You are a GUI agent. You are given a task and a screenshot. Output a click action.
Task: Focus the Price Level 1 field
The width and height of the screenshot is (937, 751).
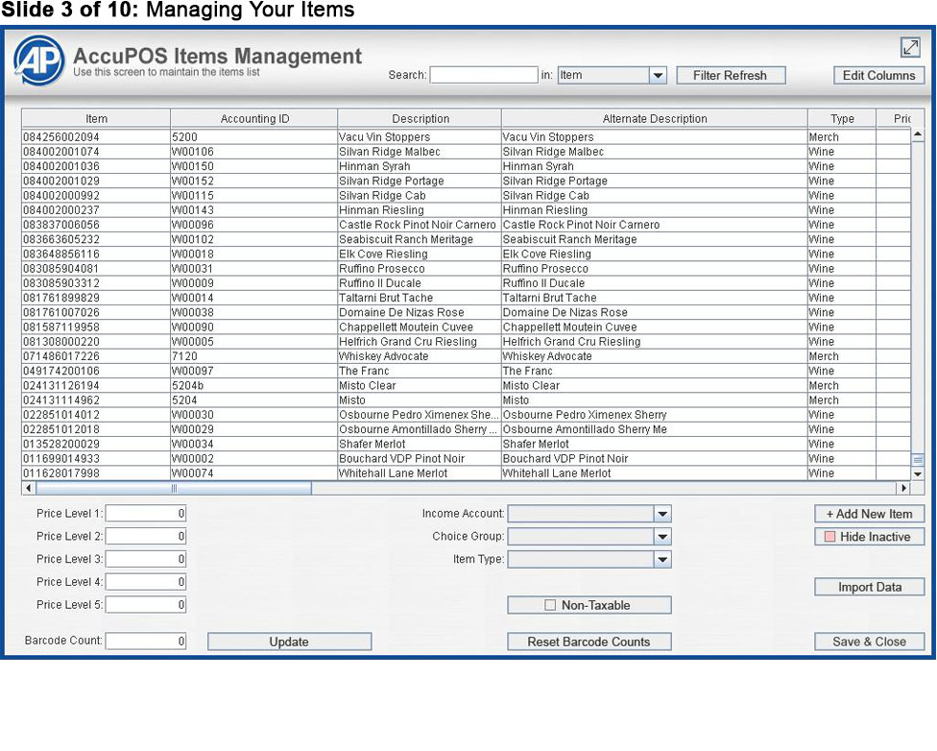click(146, 514)
